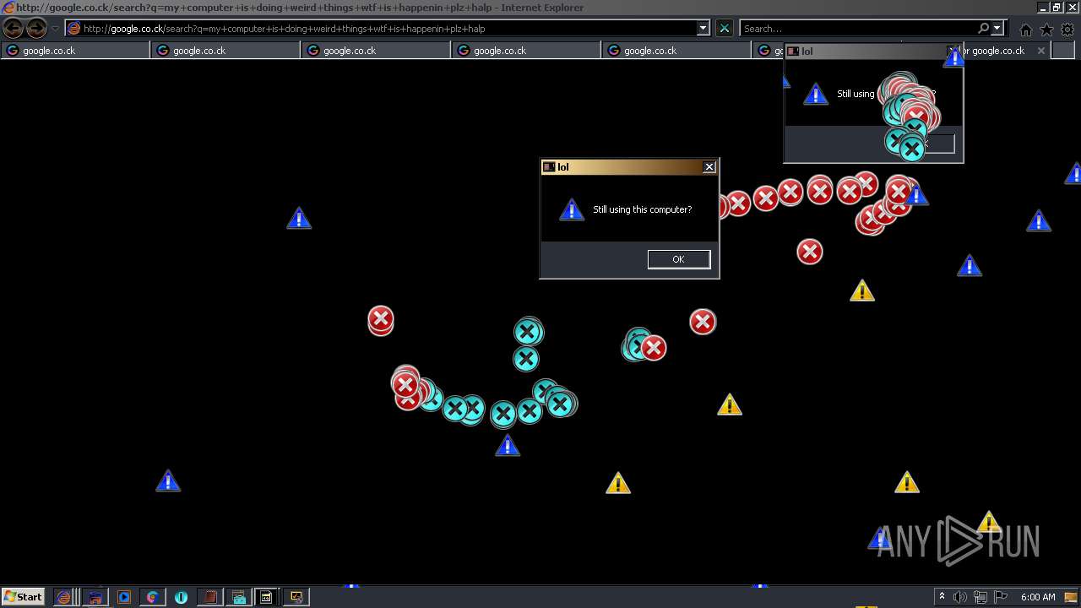This screenshot has height=608, width=1081.
Task: Click the Stop button next to address bar
Action: pyautogui.click(x=725, y=28)
